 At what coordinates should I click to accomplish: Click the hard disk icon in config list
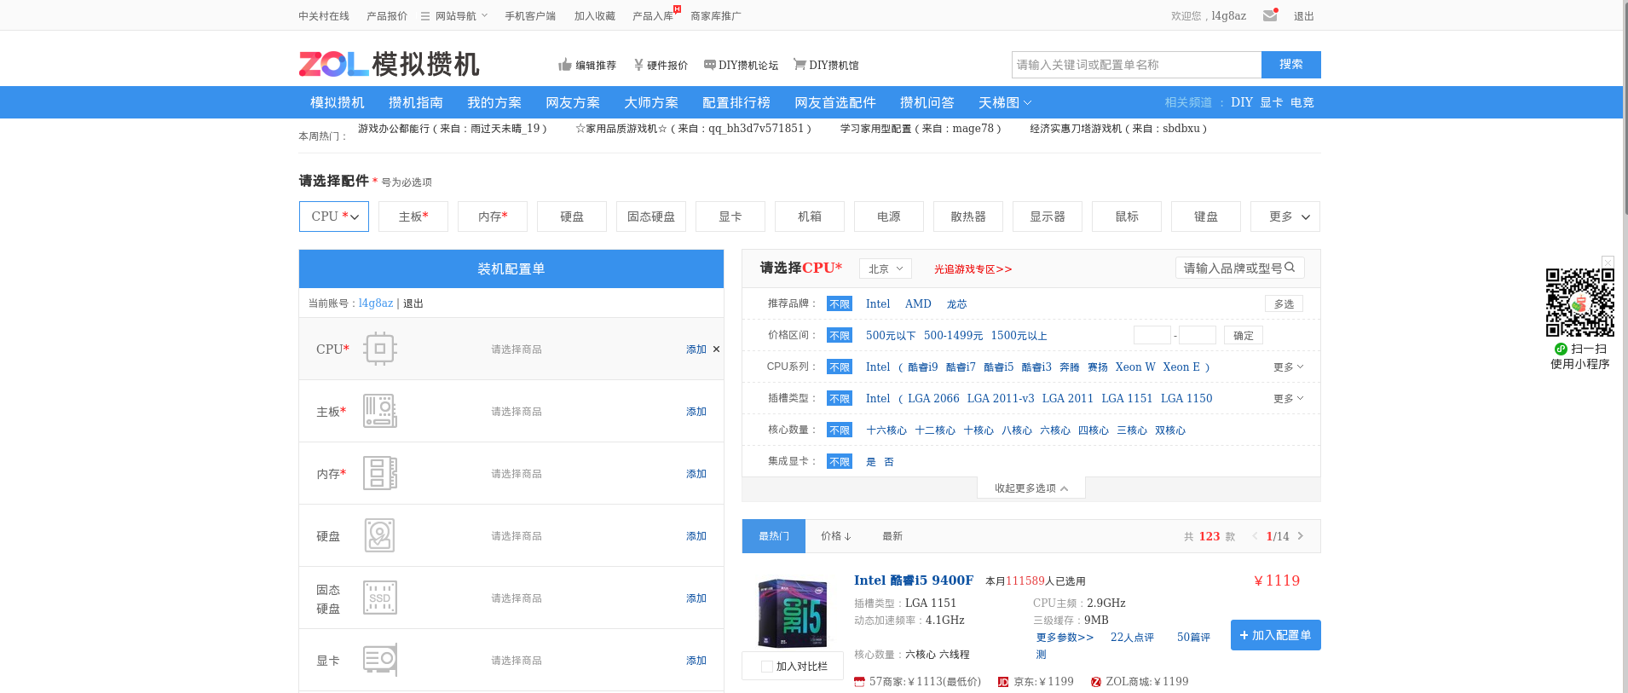tap(380, 535)
